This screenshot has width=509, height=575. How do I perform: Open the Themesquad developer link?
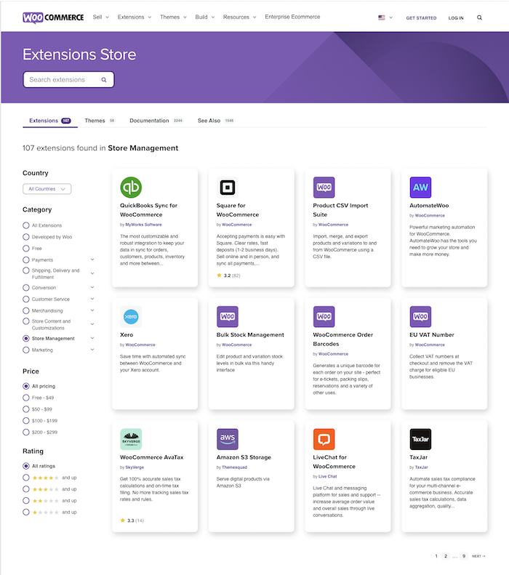234,467
